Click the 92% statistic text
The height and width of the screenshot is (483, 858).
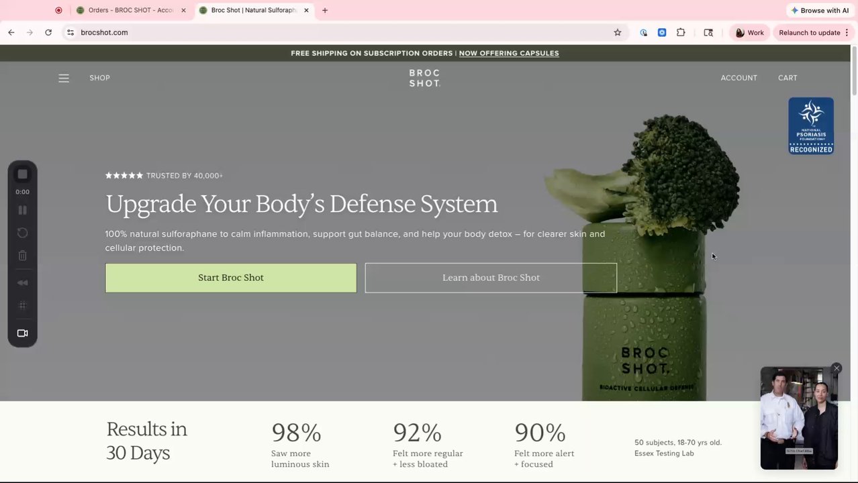pos(417,432)
